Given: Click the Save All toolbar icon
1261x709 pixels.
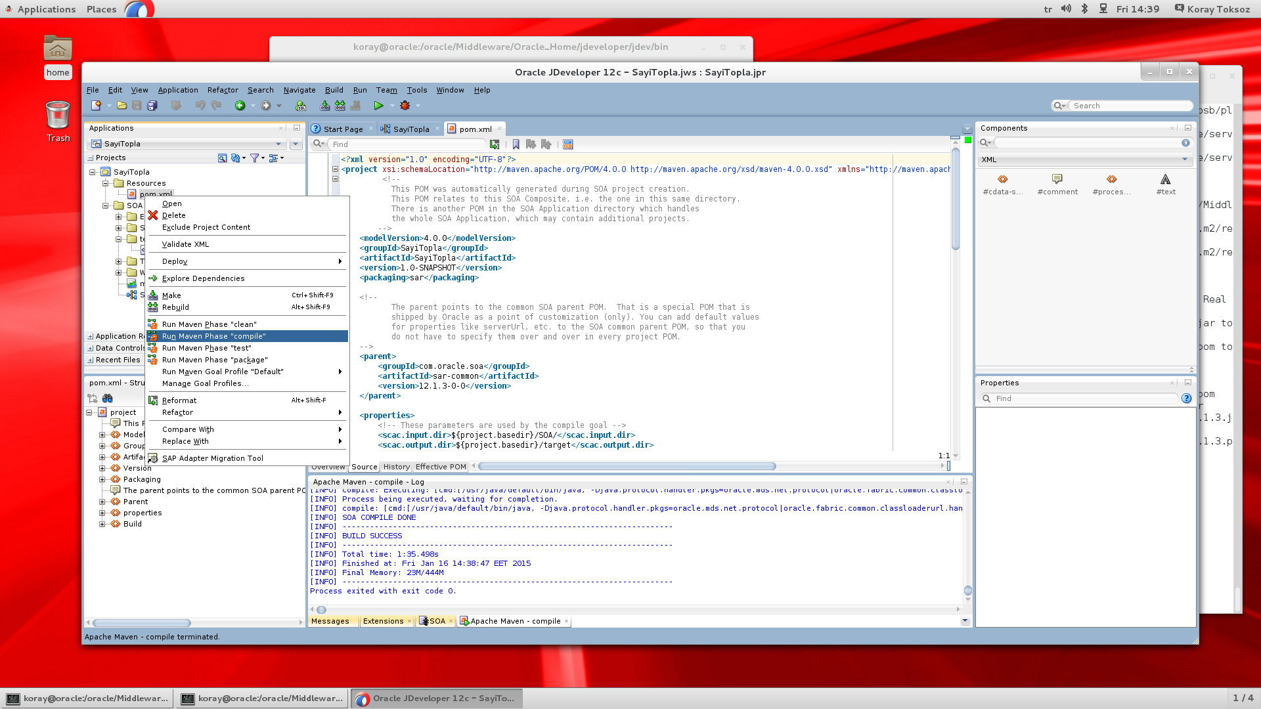Looking at the screenshot, I should tap(152, 106).
